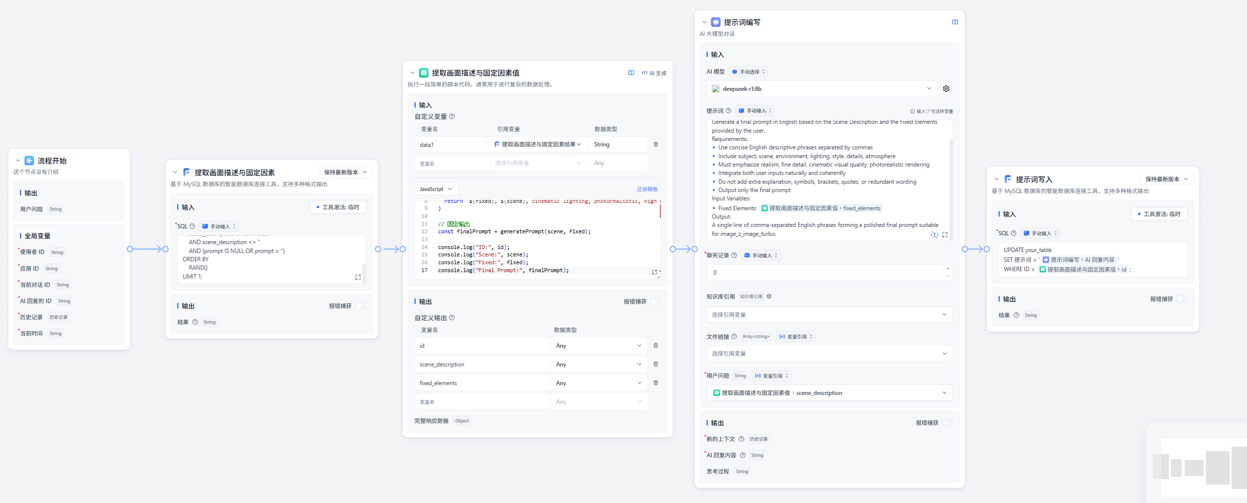Collapse the 流程开始 node

[18, 161]
